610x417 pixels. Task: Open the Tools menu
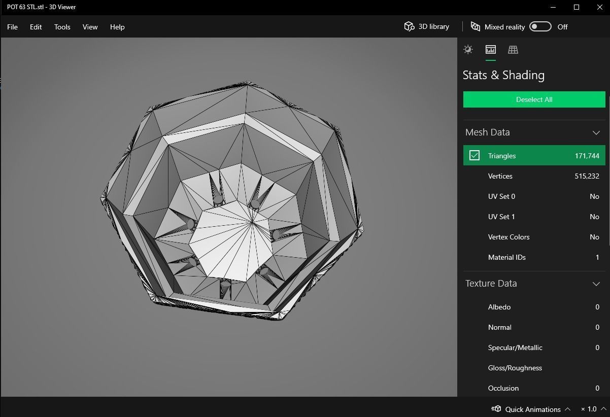pos(62,27)
